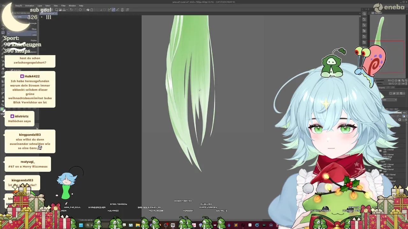Viewport: 408px width, 229px height.
Task: Click the Open file folder toolbar icon
Action: click(x=60, y=10)
